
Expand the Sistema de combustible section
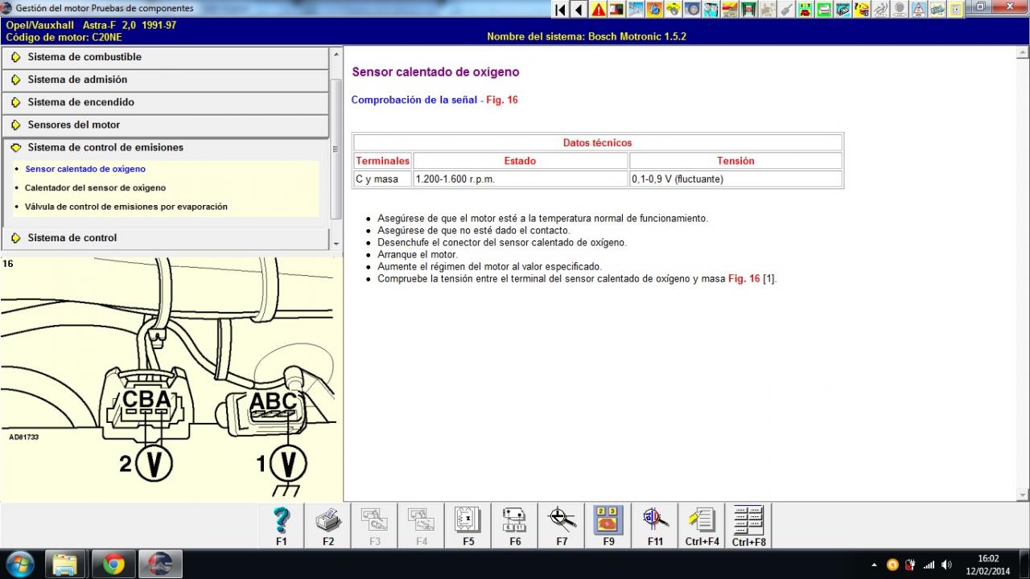pos(84,57)
